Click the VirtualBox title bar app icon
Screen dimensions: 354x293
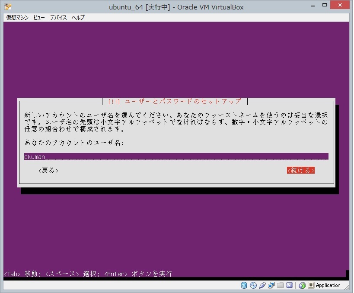click(8, 7)
